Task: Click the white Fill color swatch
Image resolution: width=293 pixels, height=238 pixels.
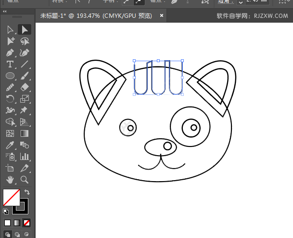Action: tap(12, 198)
